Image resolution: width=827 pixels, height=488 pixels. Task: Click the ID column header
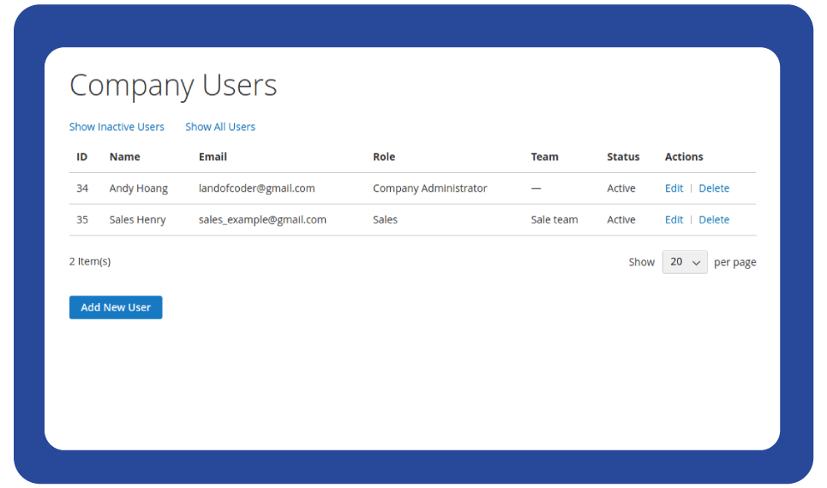(x=82, y=157)
